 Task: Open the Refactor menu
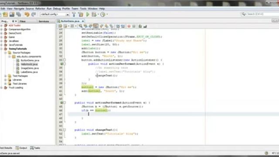pyautogui.click(x=40, y=9)
